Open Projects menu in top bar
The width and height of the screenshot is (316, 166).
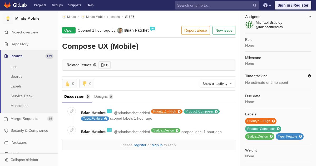coord(40,5)
